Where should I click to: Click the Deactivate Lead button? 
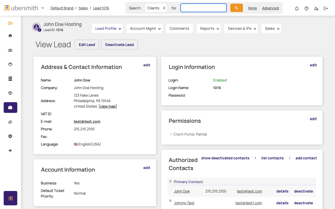pyautogui.click(x=119, y=44)
